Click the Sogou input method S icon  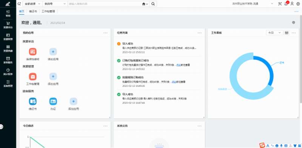point(262,145)
